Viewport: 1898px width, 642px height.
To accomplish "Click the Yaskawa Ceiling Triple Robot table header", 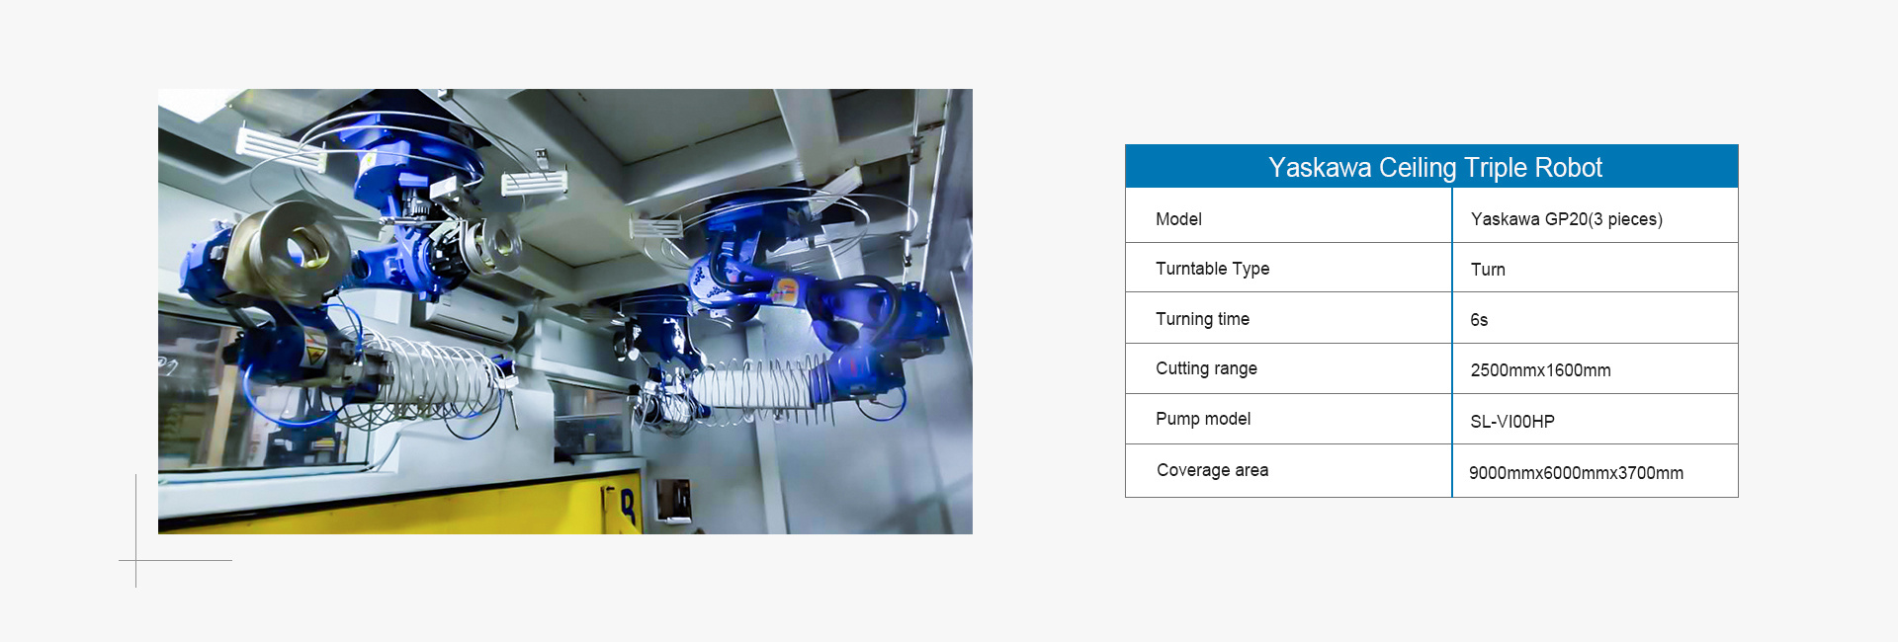I will pos(1433,167).
